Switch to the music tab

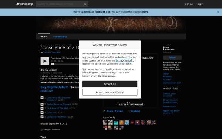(44, 37)
